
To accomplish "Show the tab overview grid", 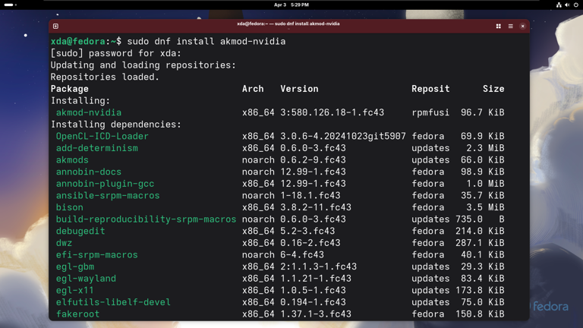I will (x=499, y=26).
